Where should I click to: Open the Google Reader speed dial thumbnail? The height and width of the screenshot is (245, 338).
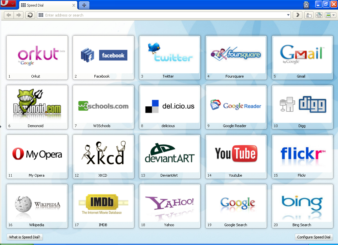tap(236, 107)
